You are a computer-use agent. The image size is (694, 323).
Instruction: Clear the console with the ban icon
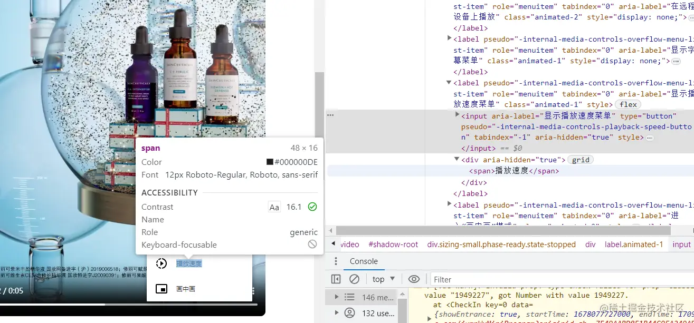[355, 279]
